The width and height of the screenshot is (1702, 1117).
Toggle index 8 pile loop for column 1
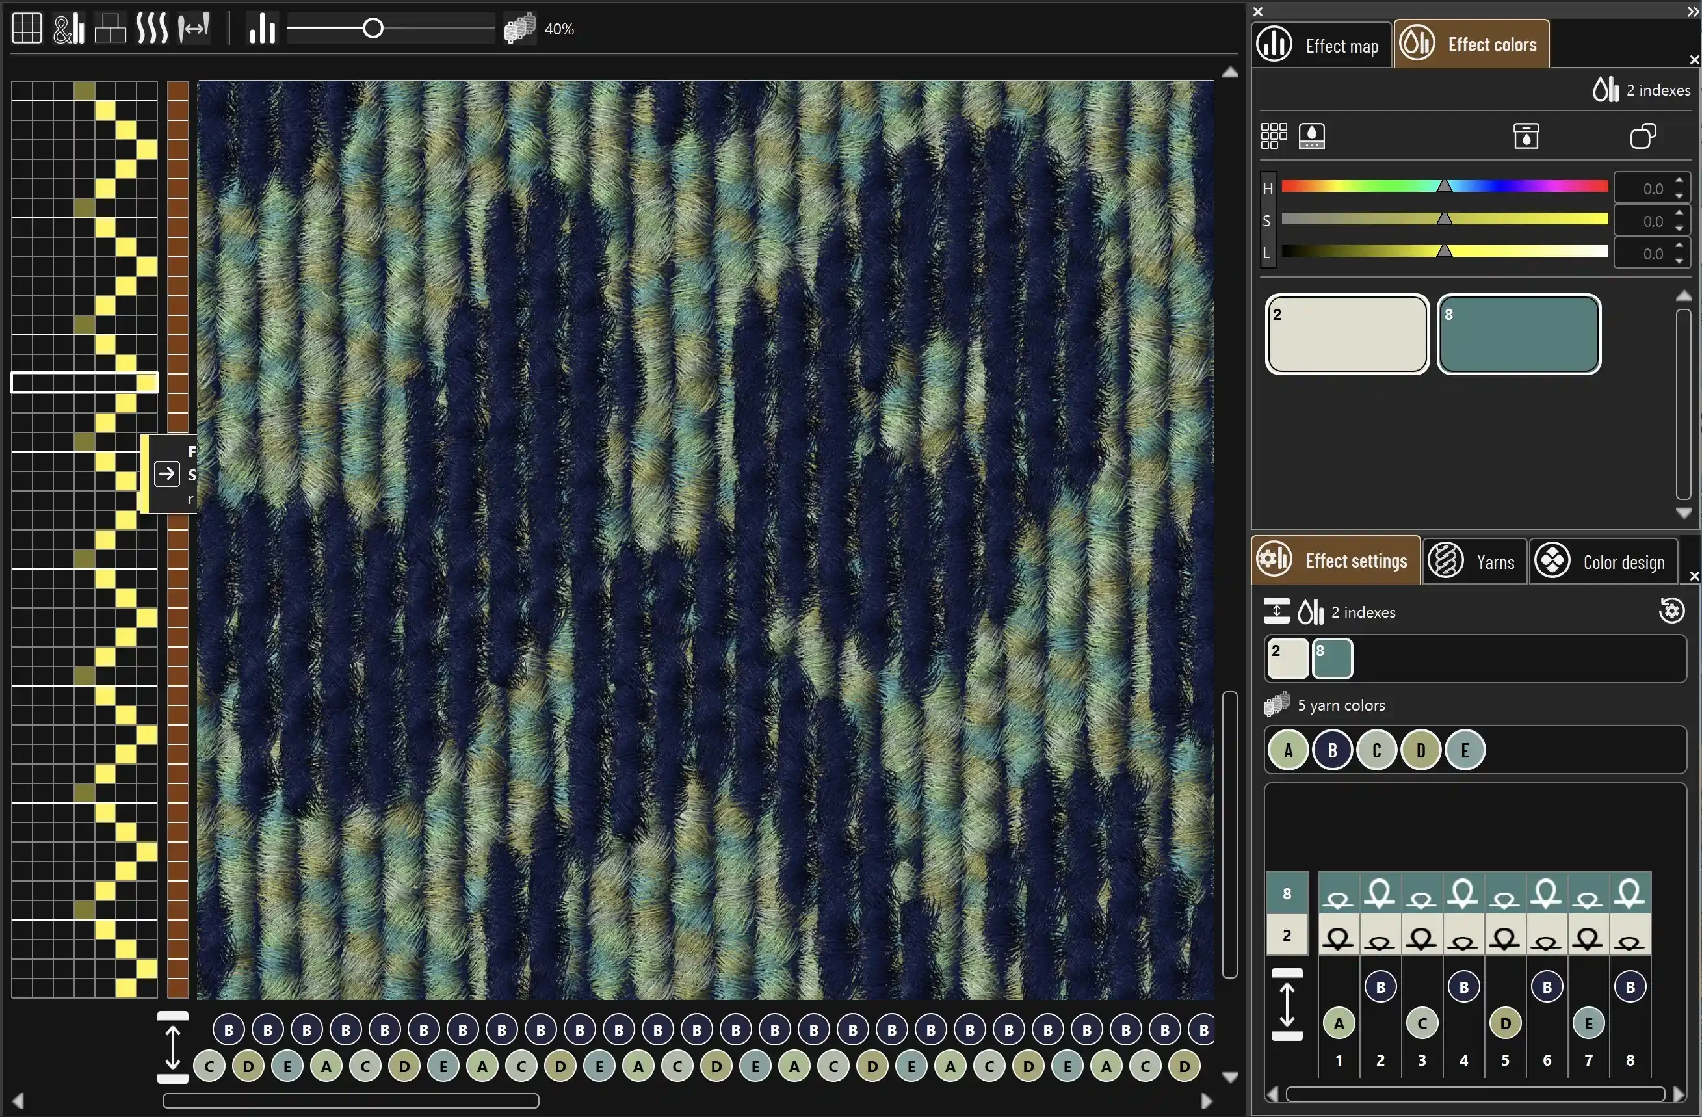(1339, 893)
